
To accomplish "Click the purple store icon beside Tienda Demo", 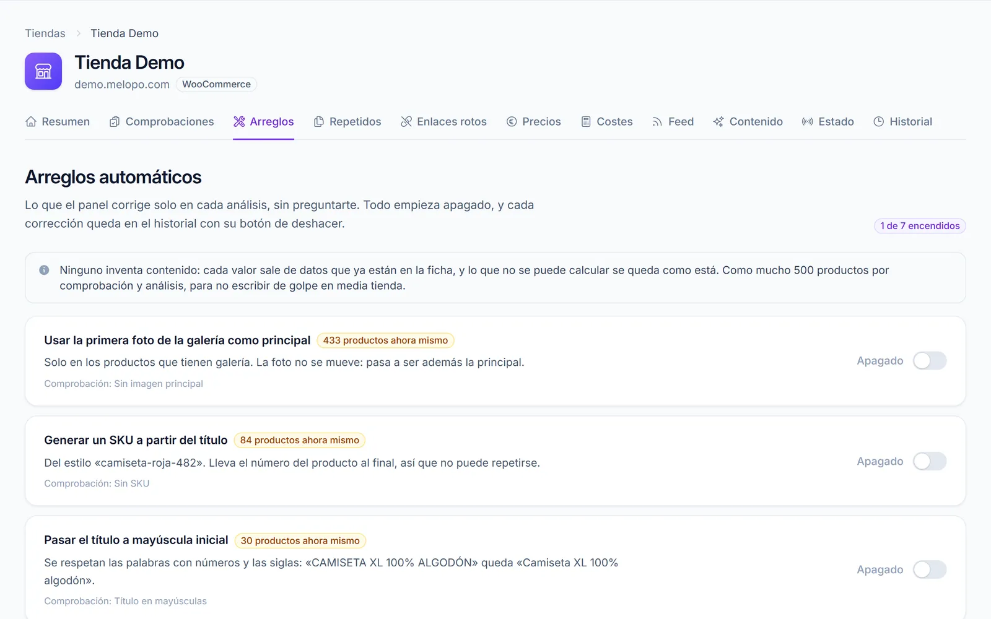I will [x=43, y=71].
